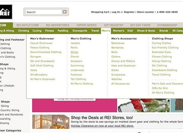Click into the Search text field

coord(44,12)
